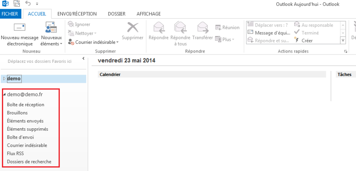Open Flux RSS folder
356x171 pixels.
tap(15, 154)
